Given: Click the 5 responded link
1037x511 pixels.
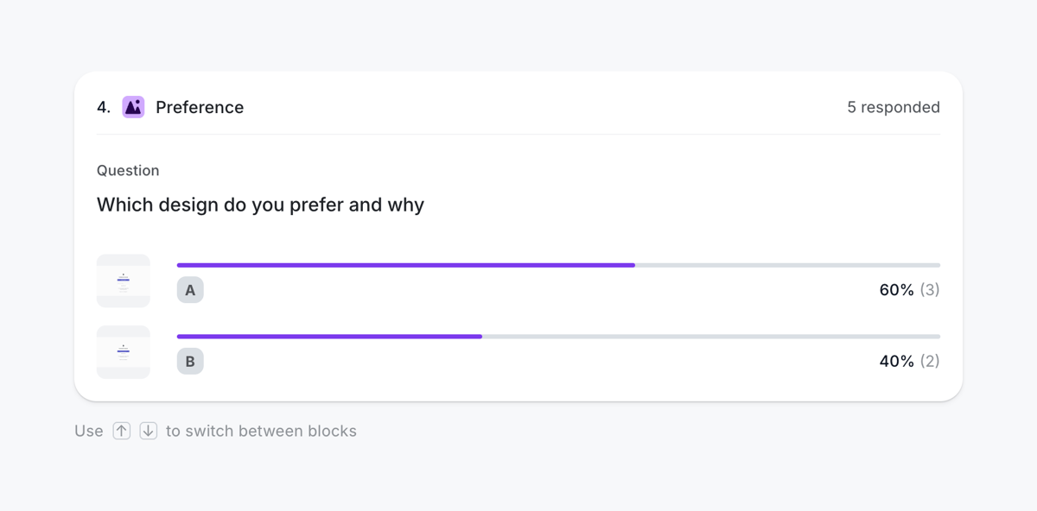Looking at the screenshot, I should 894,107.
